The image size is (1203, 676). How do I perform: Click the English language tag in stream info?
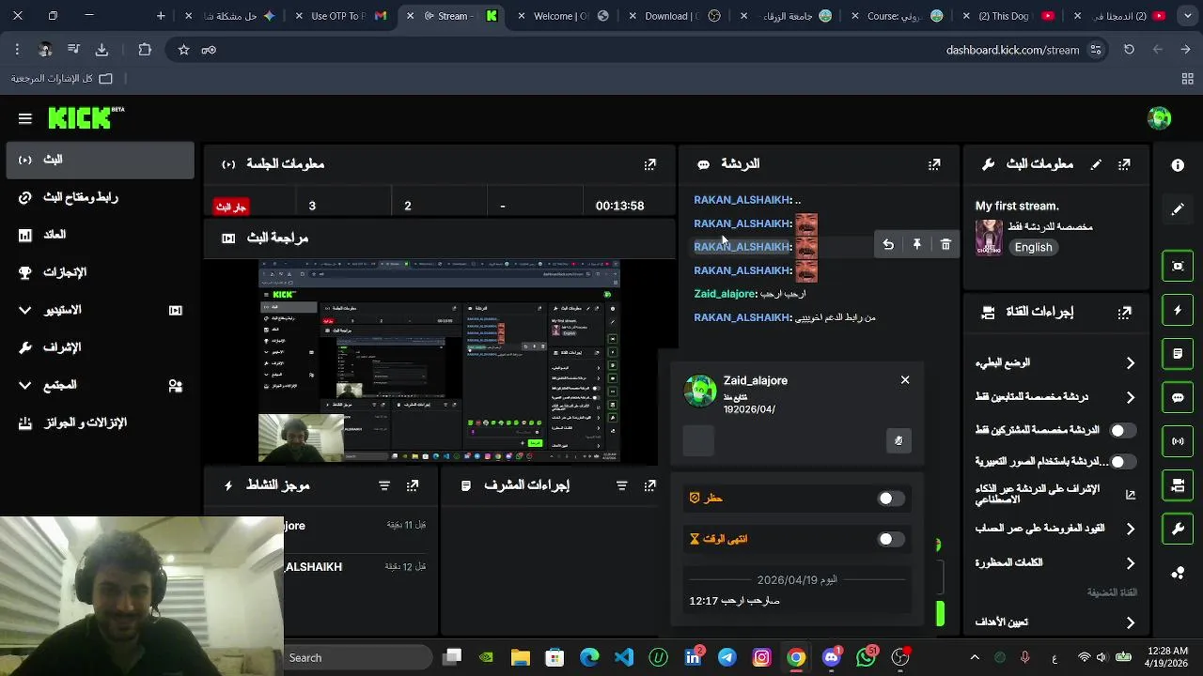[1033, 247]
